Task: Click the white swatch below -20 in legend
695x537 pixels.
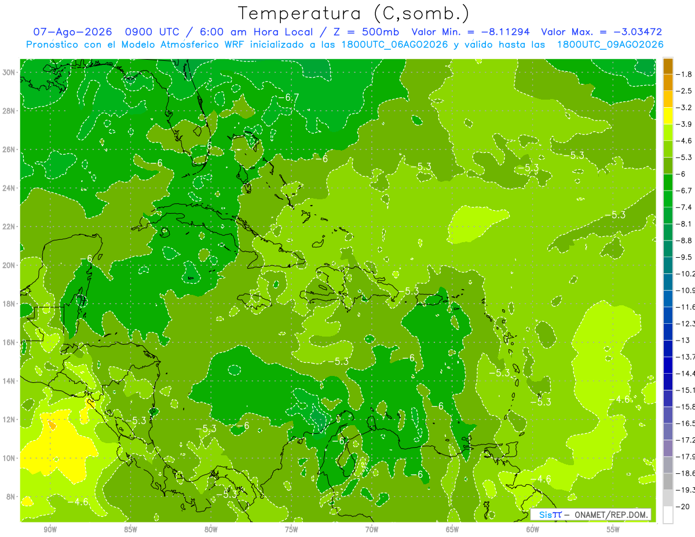Action: 668,514
